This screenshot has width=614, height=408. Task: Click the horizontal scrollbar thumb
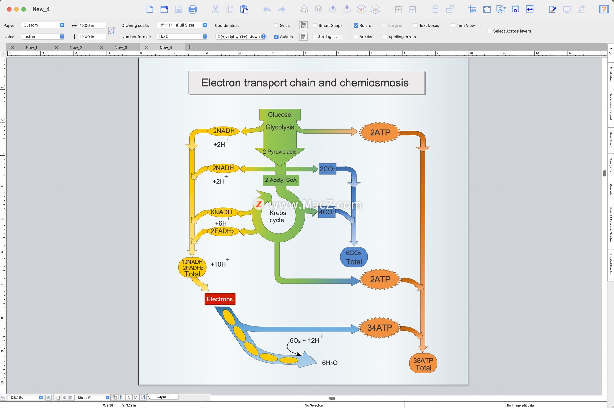(x=332, y=398)
